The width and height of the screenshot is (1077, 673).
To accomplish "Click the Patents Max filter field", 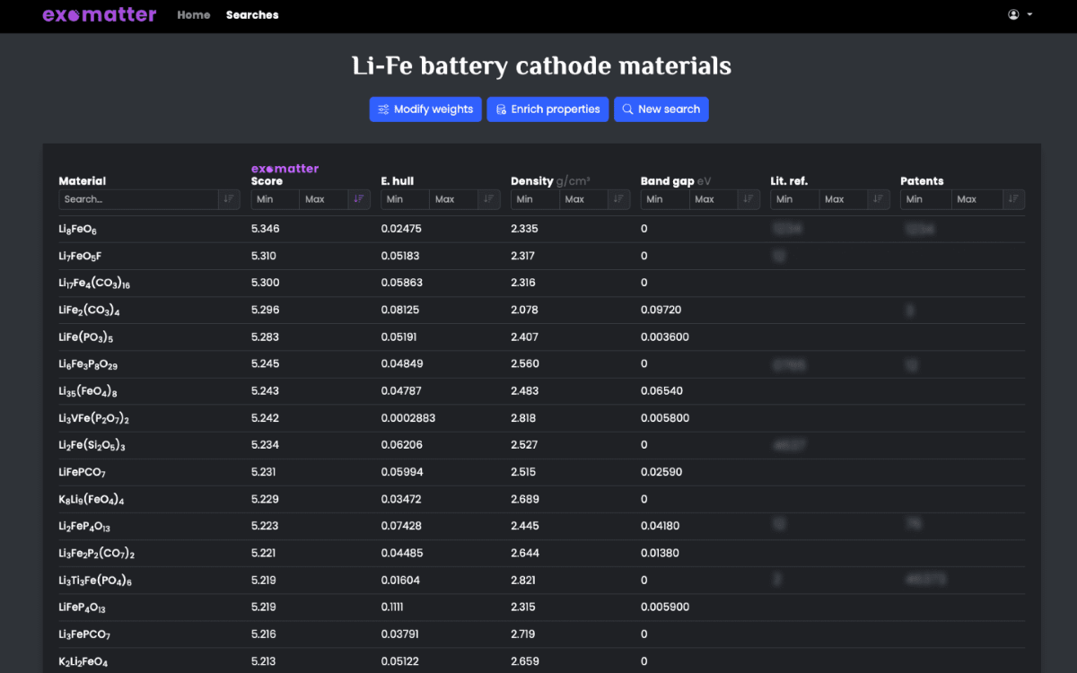I will tap(976, 199).
